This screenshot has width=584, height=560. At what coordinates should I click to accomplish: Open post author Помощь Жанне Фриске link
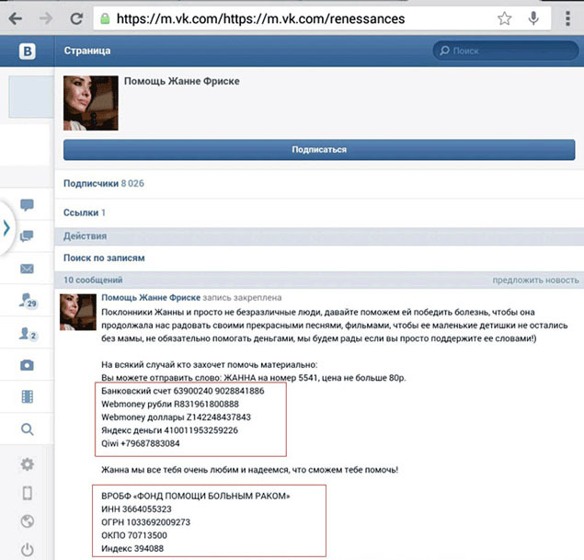pos(151,298)
